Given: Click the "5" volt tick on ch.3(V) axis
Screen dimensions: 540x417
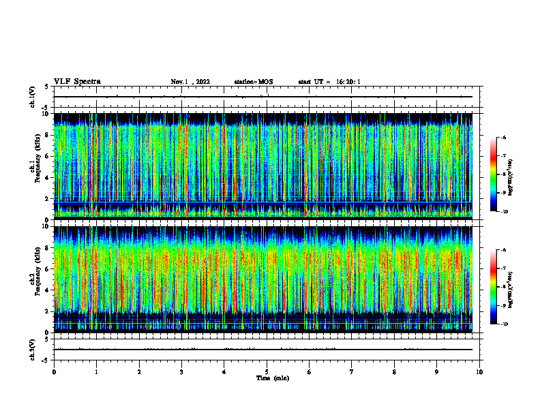Looking at the screenshot, I should (47, 339).
